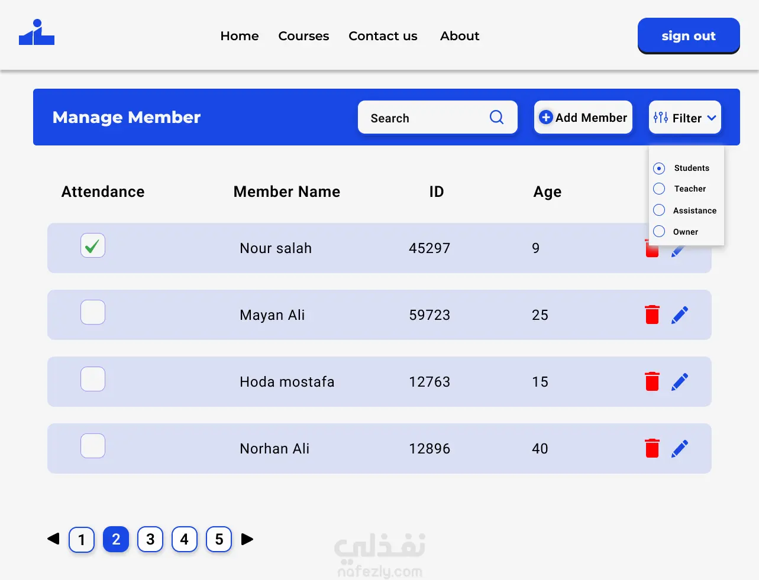The image size is (759, 580).
Task: Delete Mayan Ali with the trash icon
Action: [x=652, y=315]
